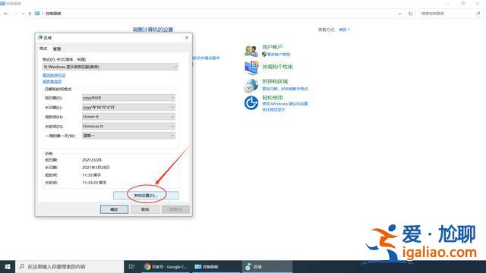Click the Back arrow in Control Panel
The height and width of the screenshot is (273, 486).
(6, 14)
